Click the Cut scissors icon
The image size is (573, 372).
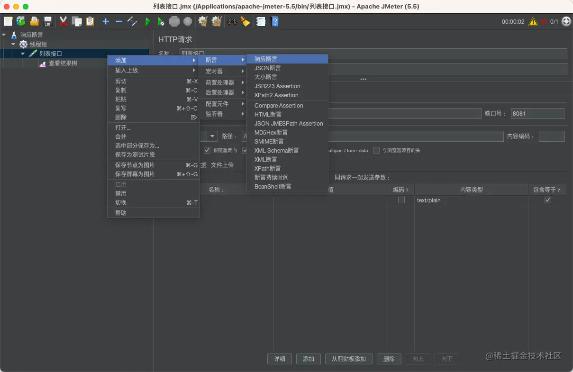[63, 21]
